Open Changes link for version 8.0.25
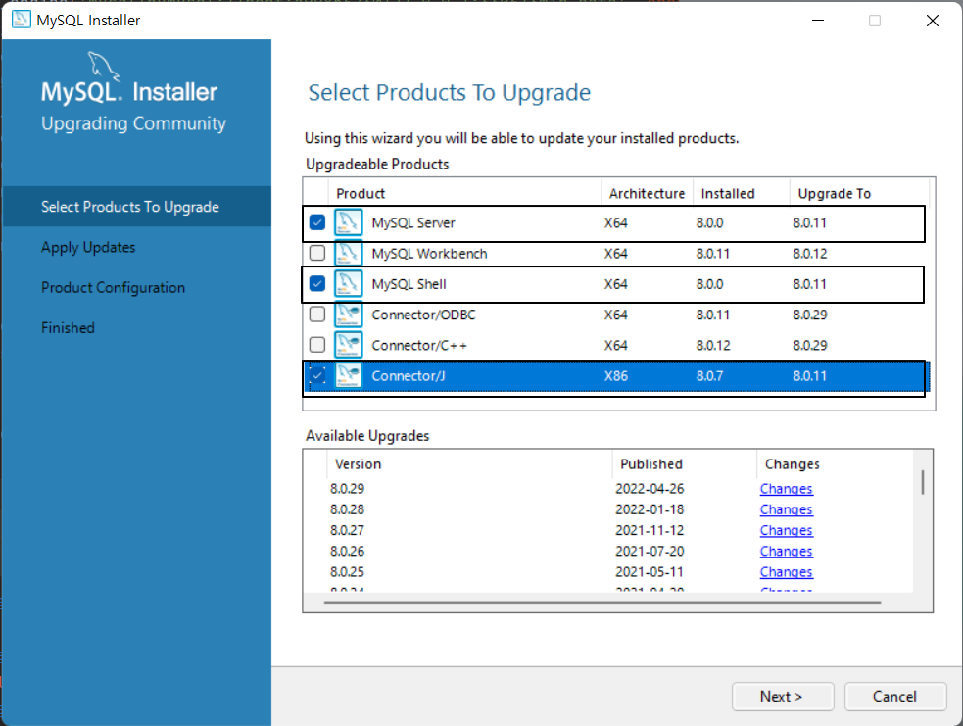This screenshot has height=726, width=963. [x=786, y=572]
